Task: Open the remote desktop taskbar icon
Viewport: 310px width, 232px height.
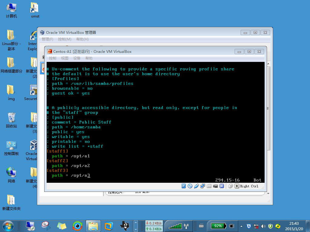Action: tap(30, 226)
